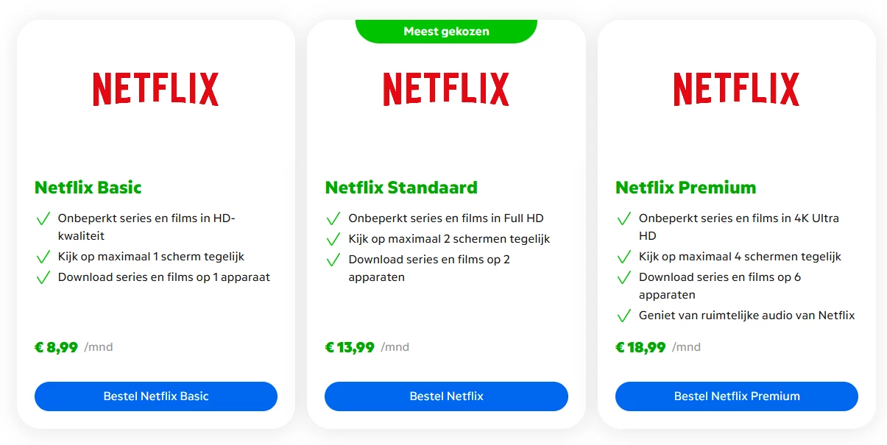
Task: Click checkmark next to 1 scherm tegelijk
Action: click(43, 257)
